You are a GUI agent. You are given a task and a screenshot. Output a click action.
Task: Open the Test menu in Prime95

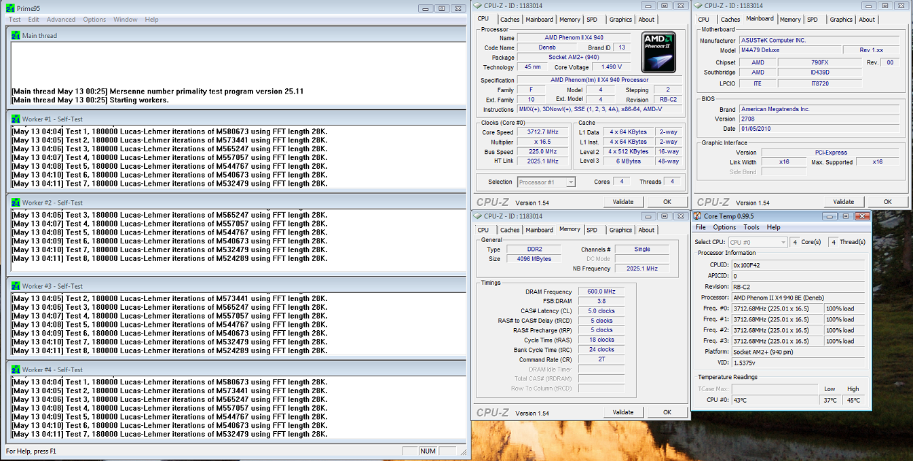[x=15, y=20]
